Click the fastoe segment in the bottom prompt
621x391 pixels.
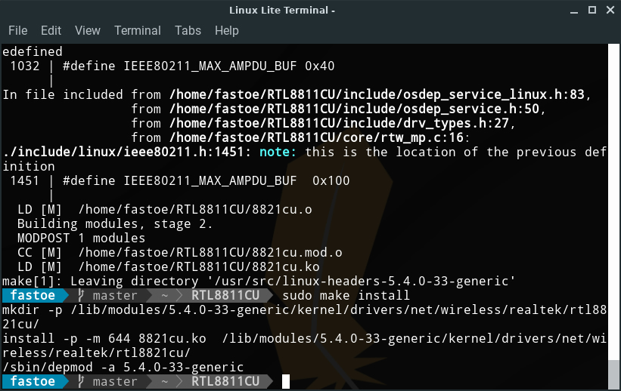click(x=33, y=381)
